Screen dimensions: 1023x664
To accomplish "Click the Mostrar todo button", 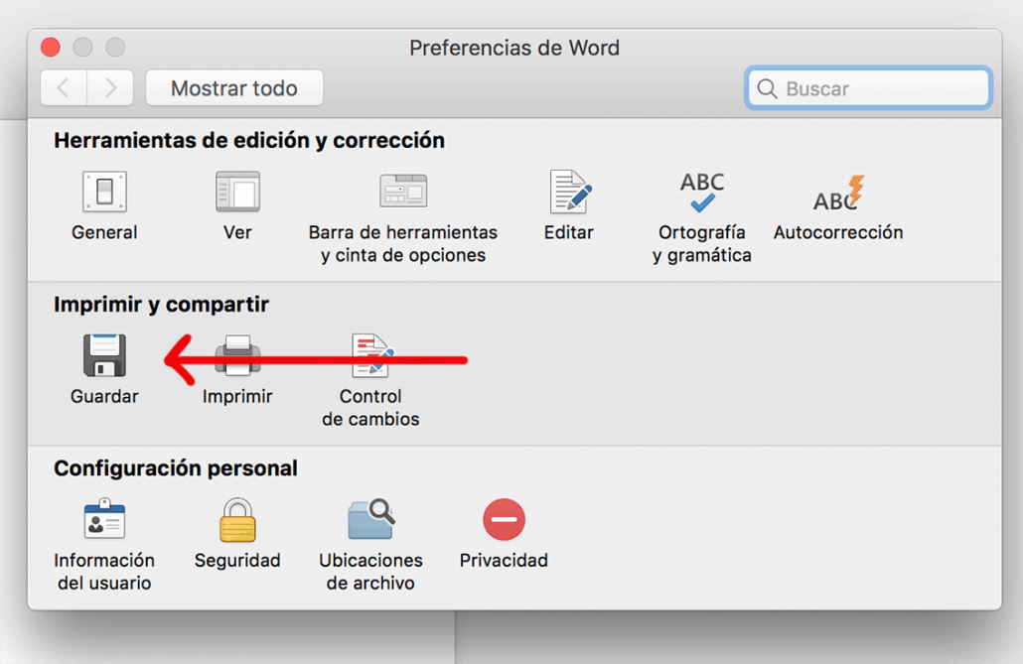I will pyautogui.click(x=234, y=88).
